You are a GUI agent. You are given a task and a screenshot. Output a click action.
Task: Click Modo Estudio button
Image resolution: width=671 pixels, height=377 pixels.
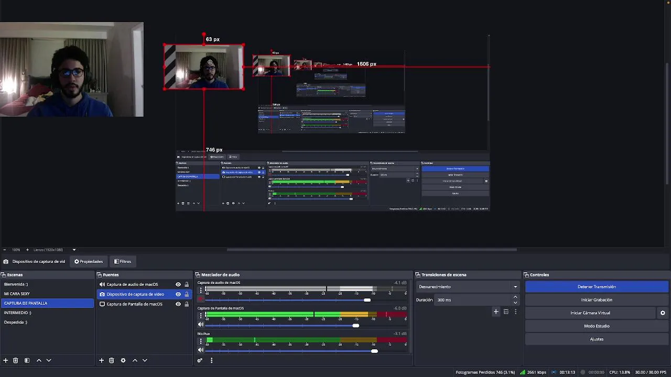click(597, 326)
